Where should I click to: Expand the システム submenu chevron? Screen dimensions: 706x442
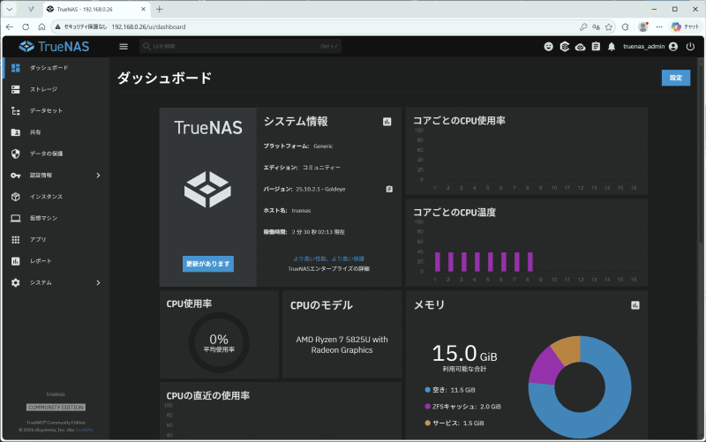pyautogui.click(x=98, y=282)
